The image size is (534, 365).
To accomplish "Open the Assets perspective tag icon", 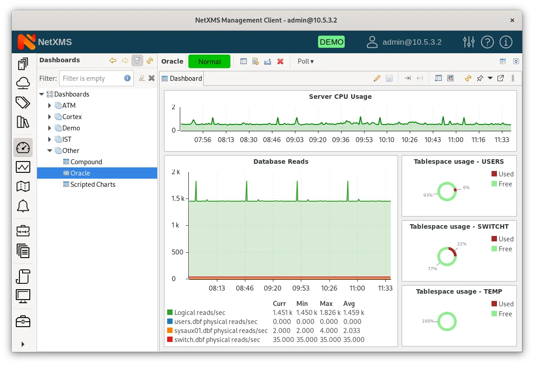I will point(23,102).
